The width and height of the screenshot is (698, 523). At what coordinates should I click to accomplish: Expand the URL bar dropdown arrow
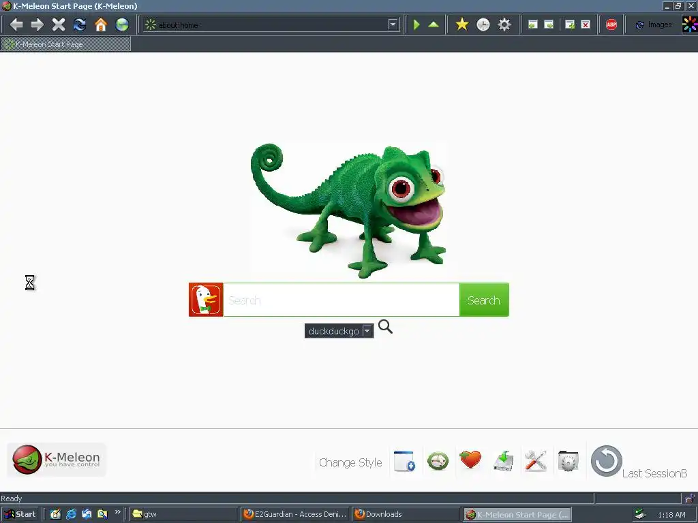point(393,25)
